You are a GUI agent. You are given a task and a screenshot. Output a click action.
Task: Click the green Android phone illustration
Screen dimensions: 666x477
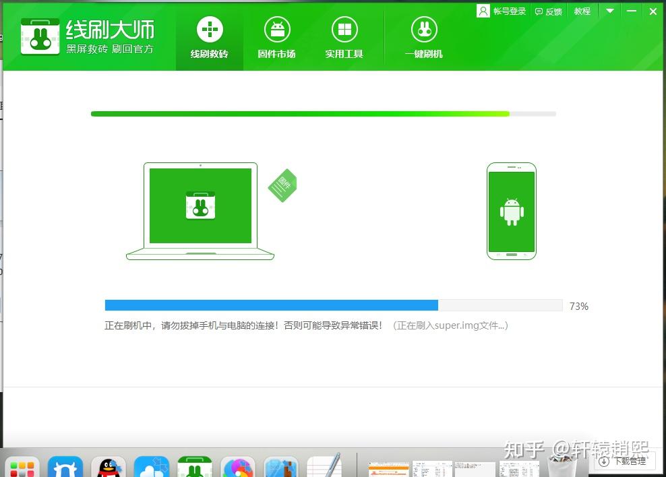(x=511, y=211)
